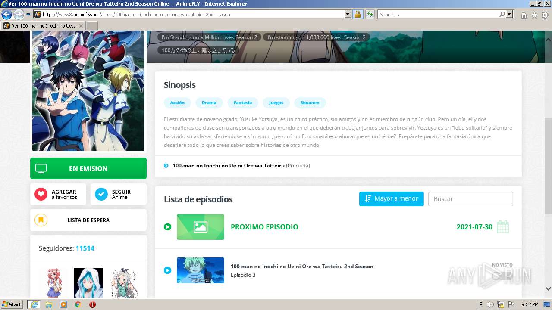Screen dimensions: 552x310
Task: Click the Buscar episode search field
Action: click(470, 199)
